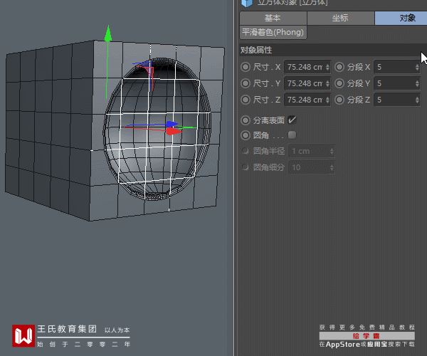Click the 尺寸 . X stepper arrows
427x356 pixels.
coord(327,67)
